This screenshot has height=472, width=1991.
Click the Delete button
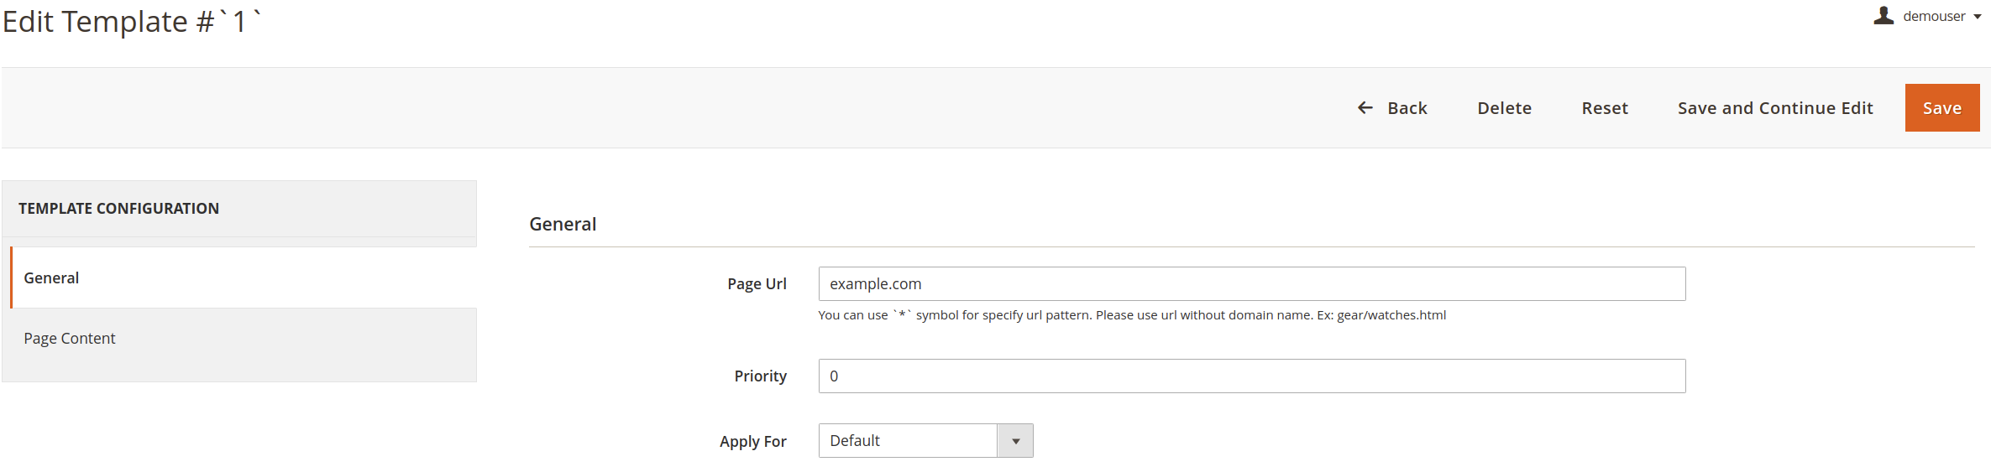(1504, 107)
